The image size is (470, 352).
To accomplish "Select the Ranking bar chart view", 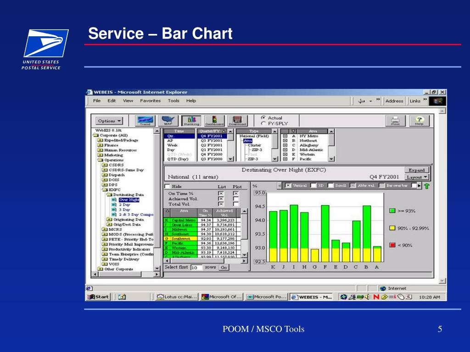I will pyautogui.click(x=191, y=121).
